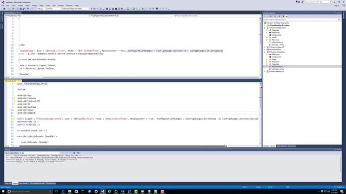The width and height of the screenshot is (346, 194).
Task: Switch to Team Explorer tab
Action: pos(282,146)
